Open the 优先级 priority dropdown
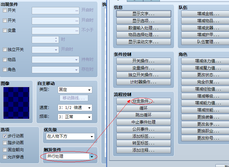 tap(70, 136)
